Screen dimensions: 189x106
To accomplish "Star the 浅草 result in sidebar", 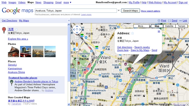I will pos(16,29).
